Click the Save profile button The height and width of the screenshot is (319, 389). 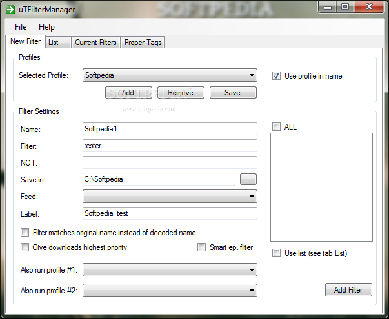click(233, 92)
